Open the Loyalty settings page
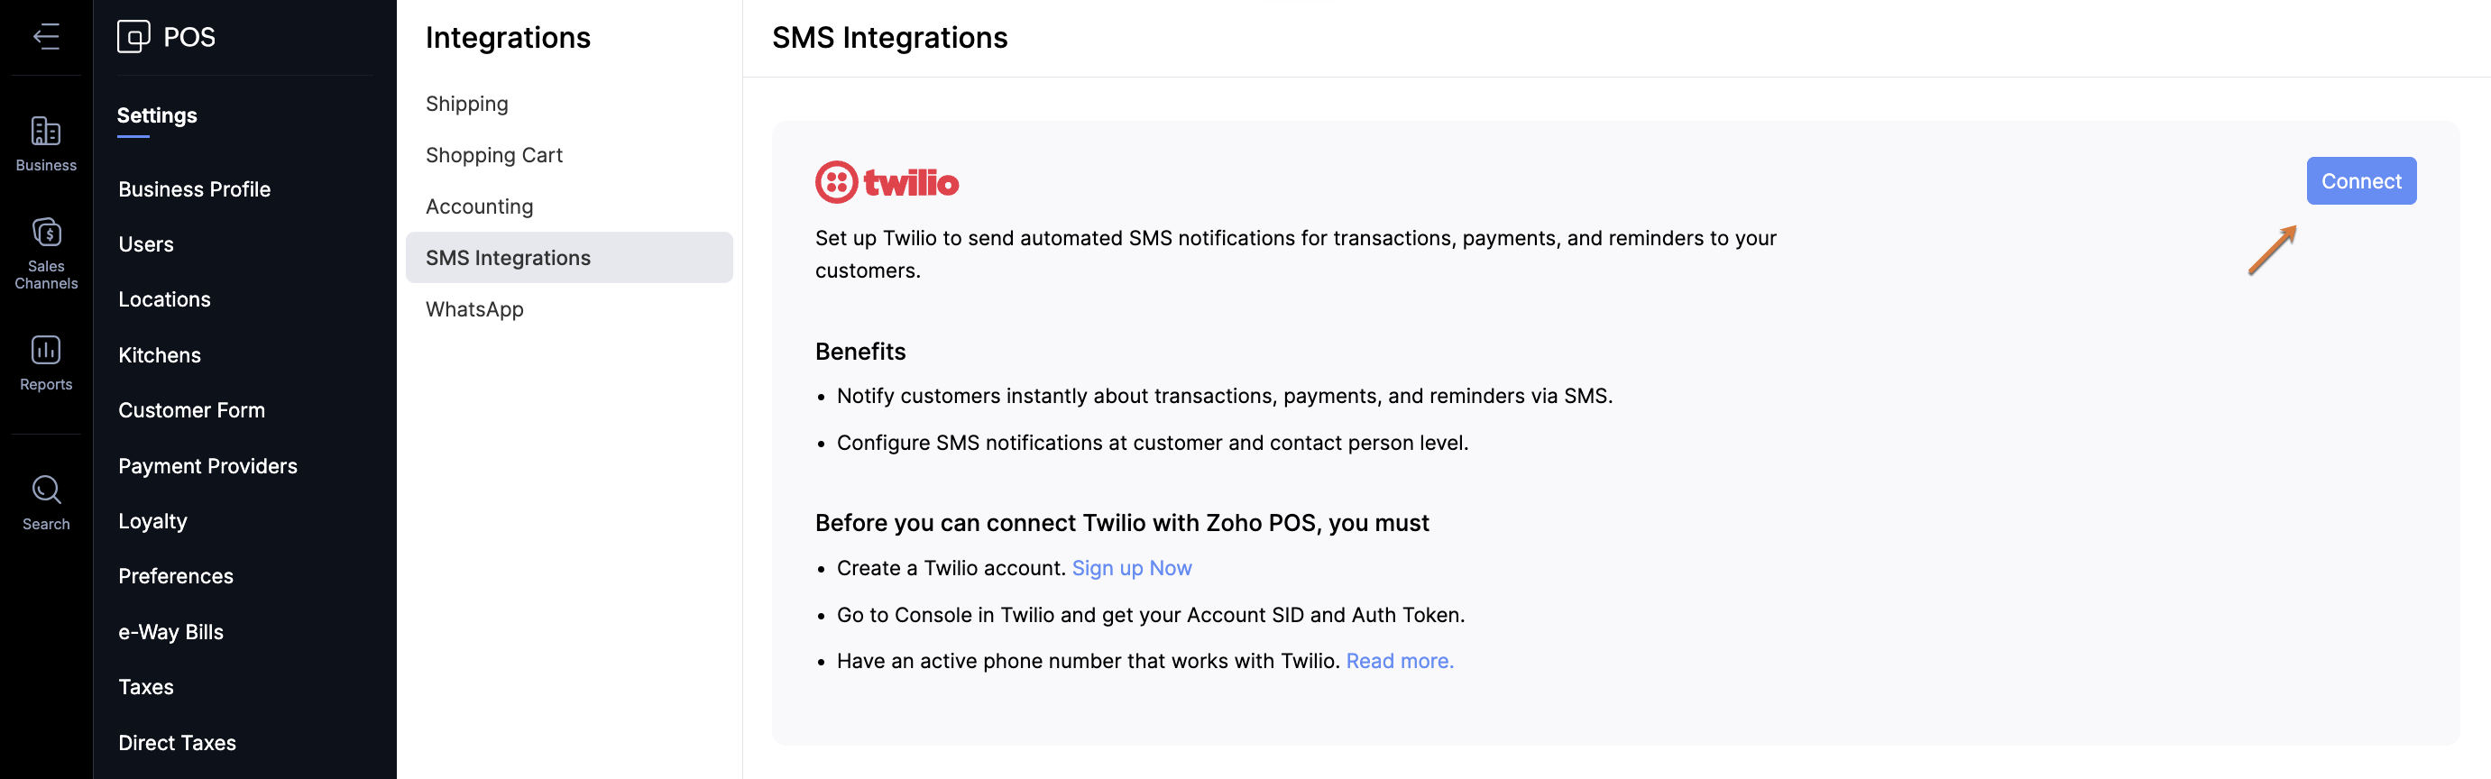The height and width of the screenshot is (779, 2491). tap(152, 521)
